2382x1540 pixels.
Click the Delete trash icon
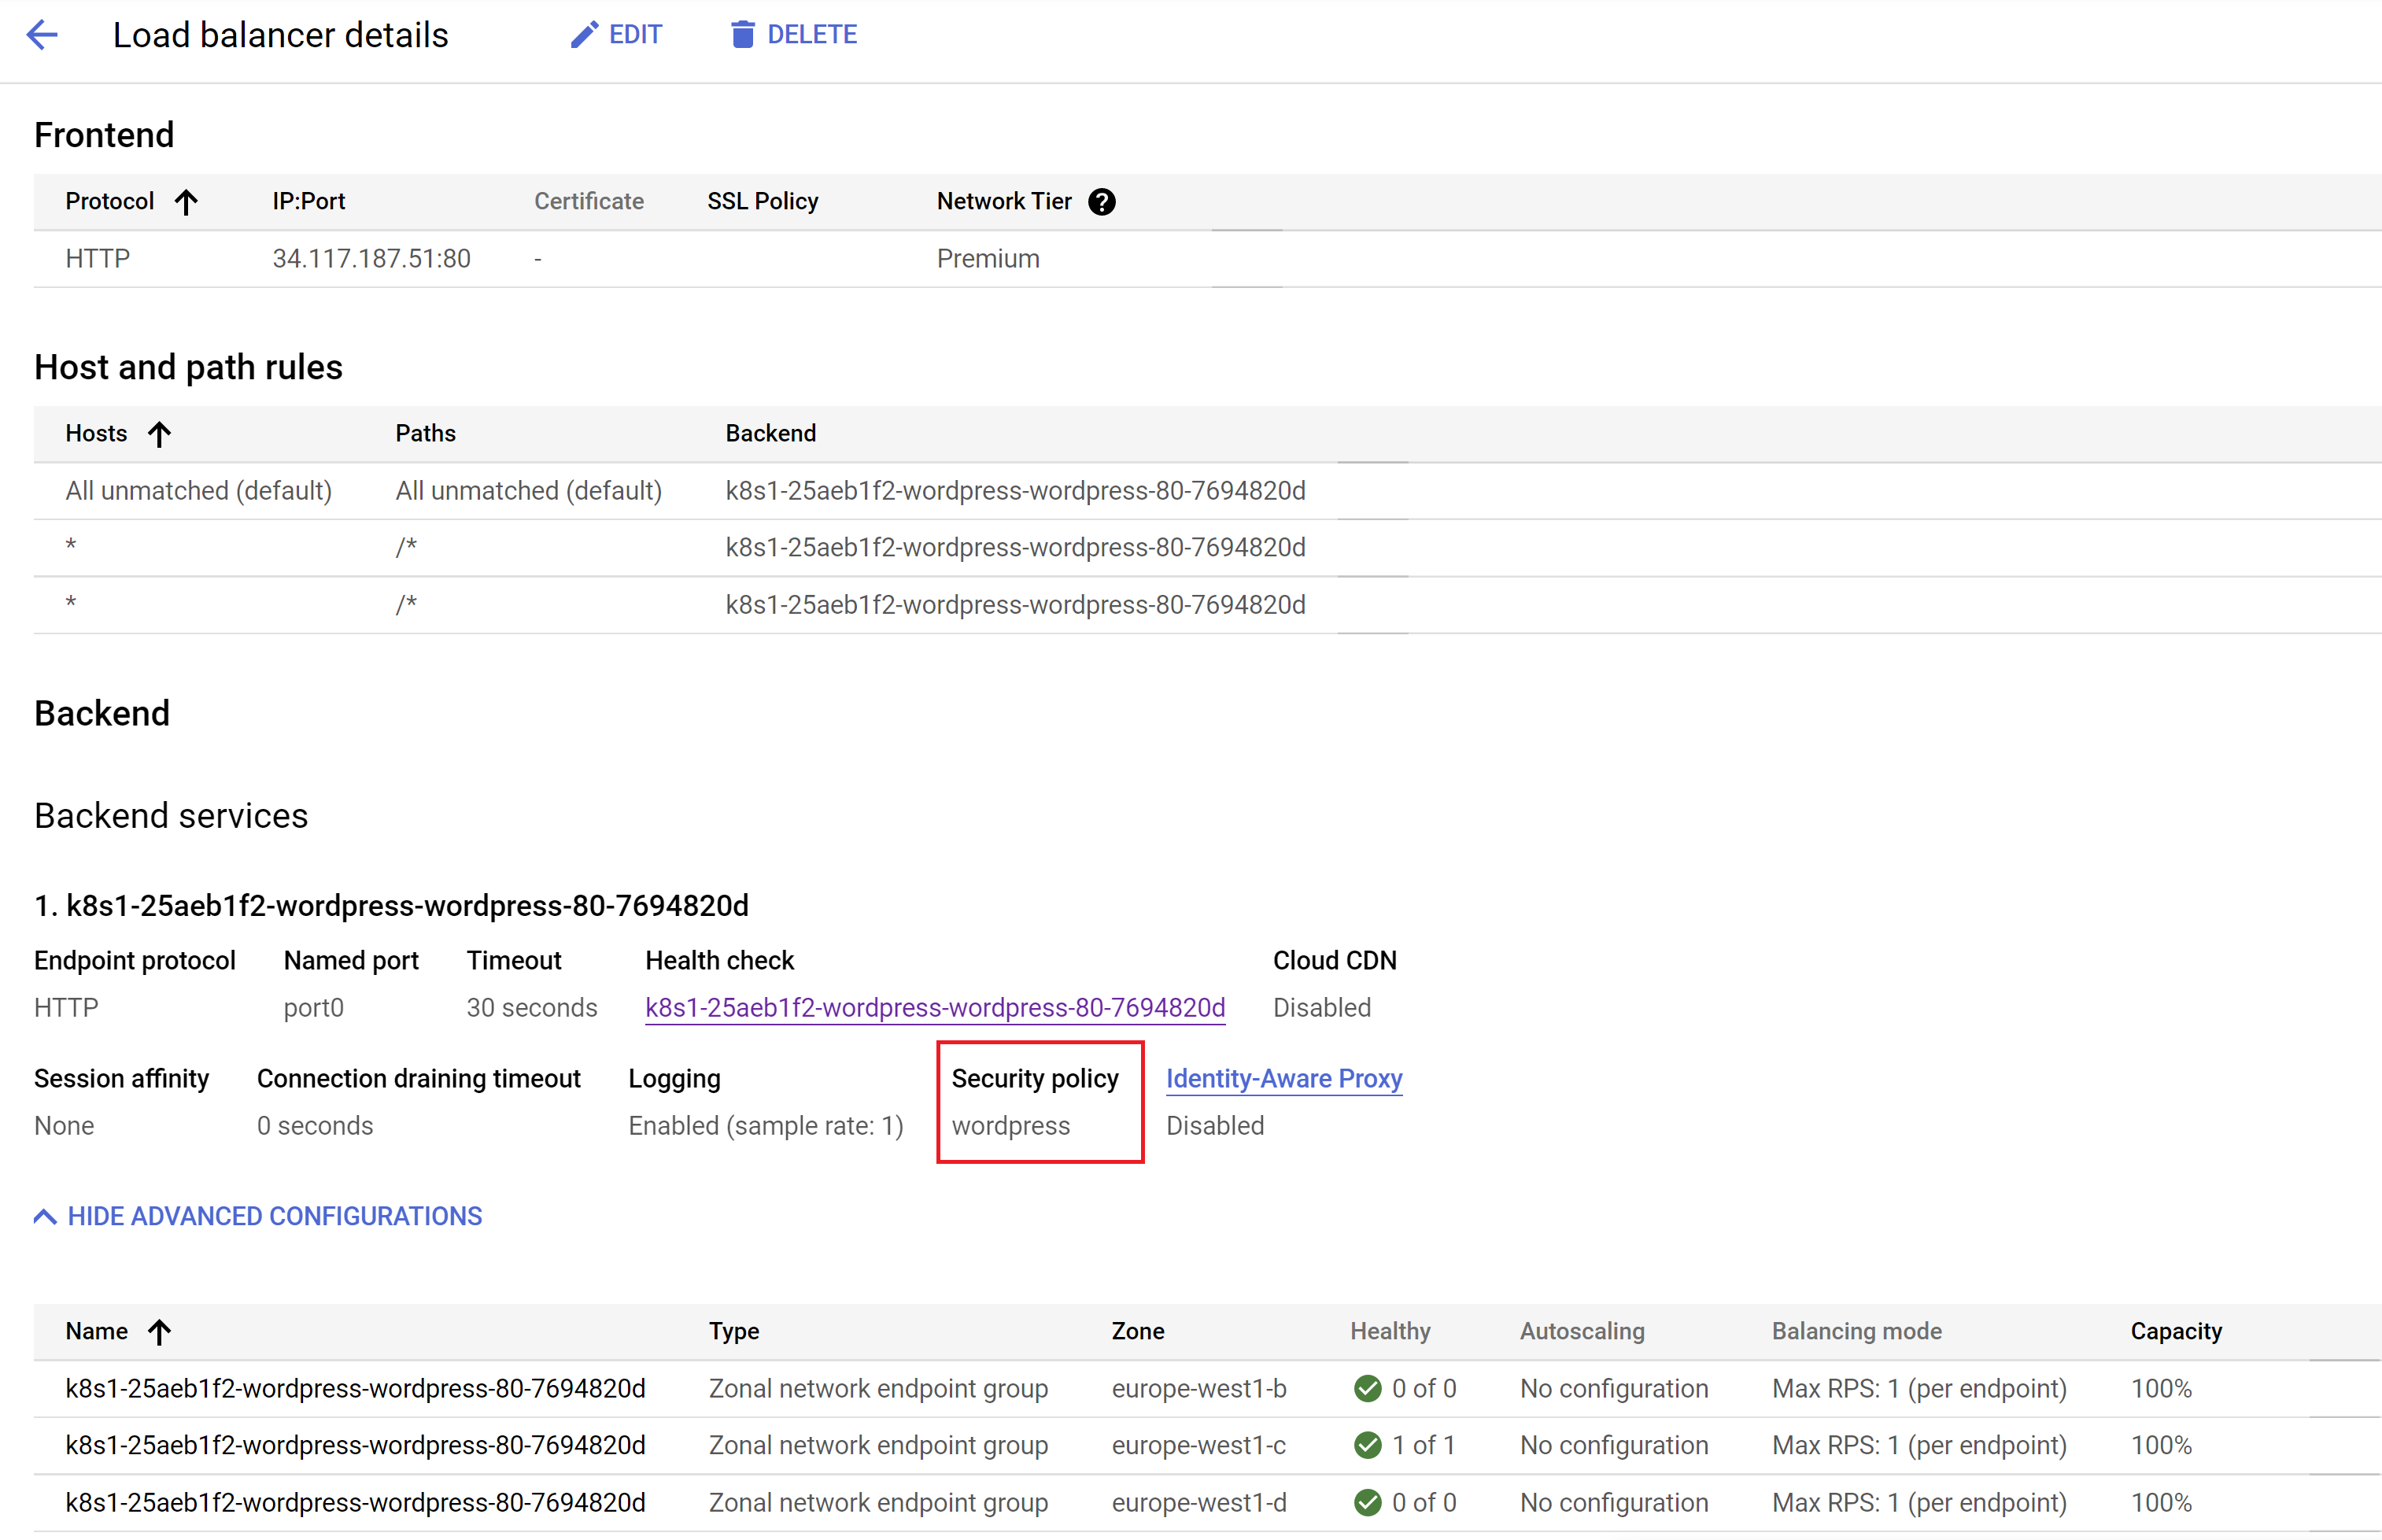(x=742, y=33)
